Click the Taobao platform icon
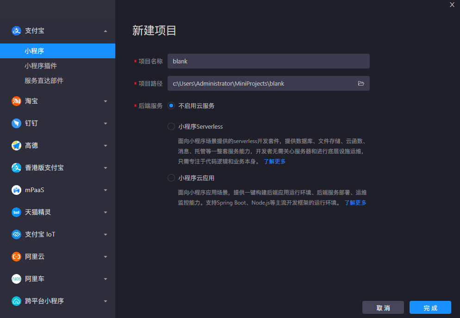Image resolution: width=460 pixels, height=318 pixels. (x=17, y=101)
